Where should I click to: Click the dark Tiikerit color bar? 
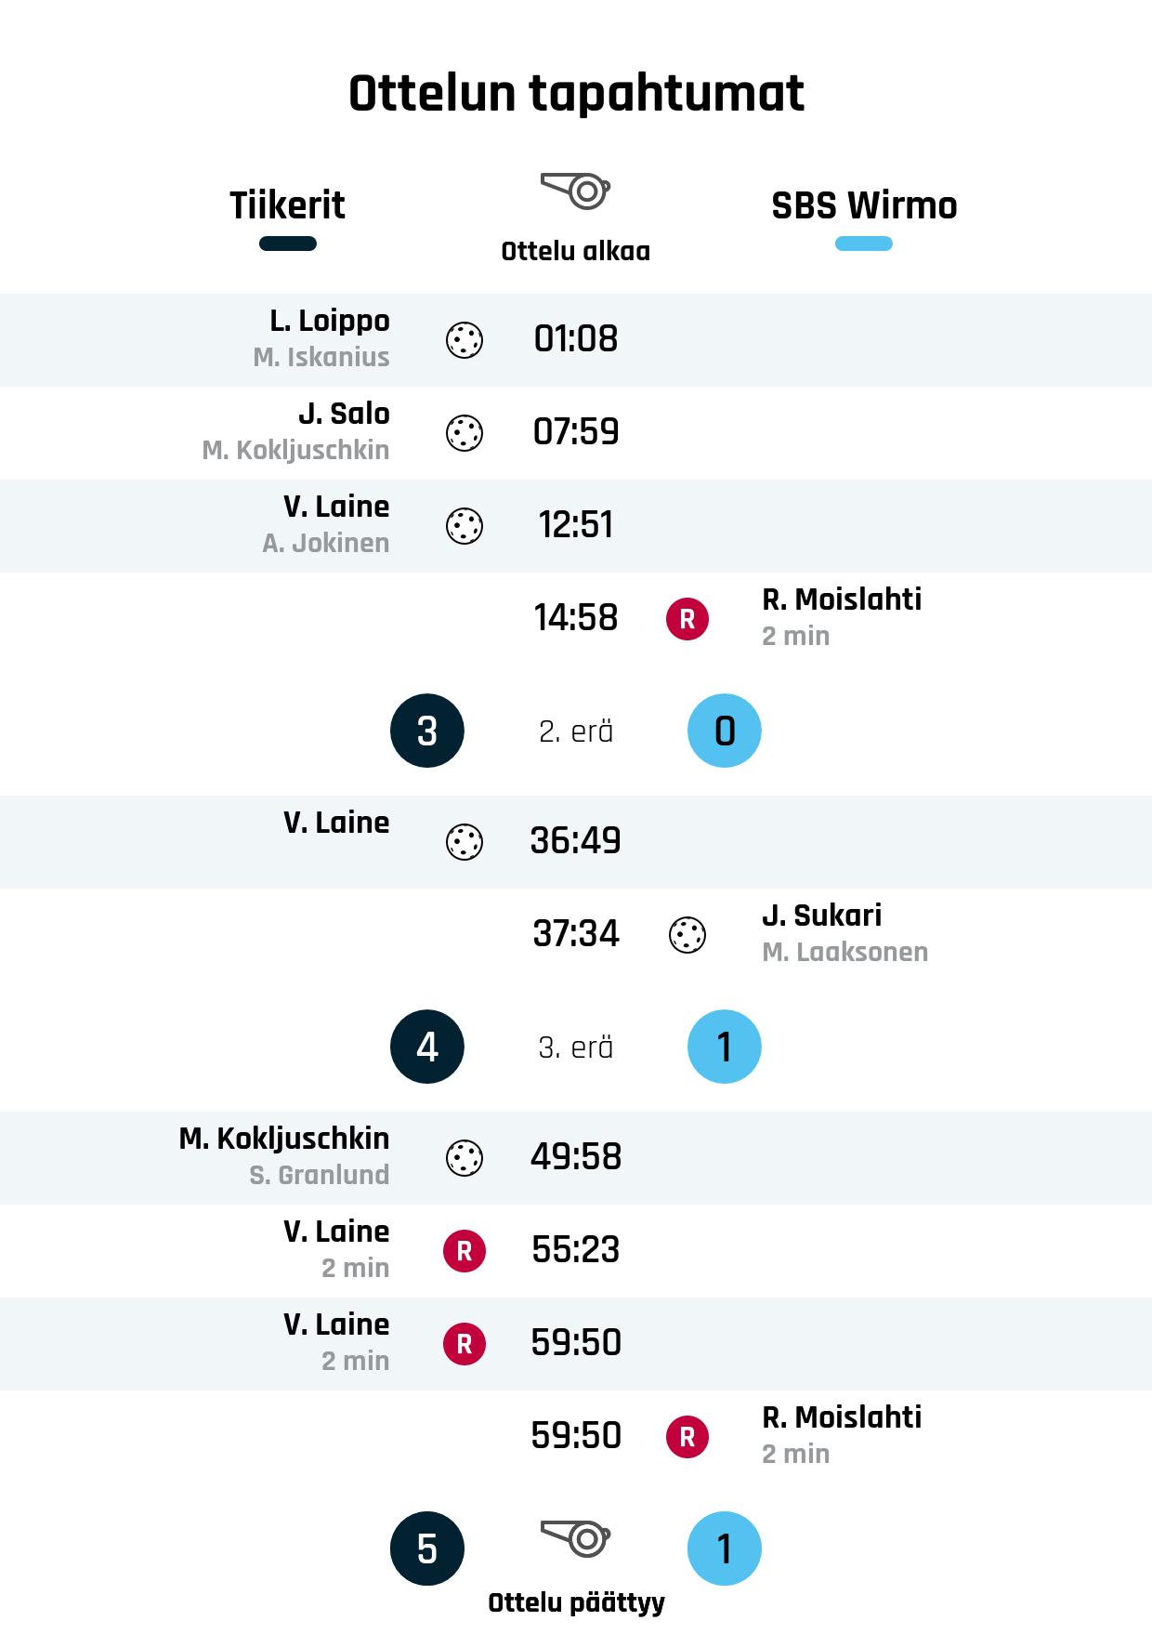point(287,244)
